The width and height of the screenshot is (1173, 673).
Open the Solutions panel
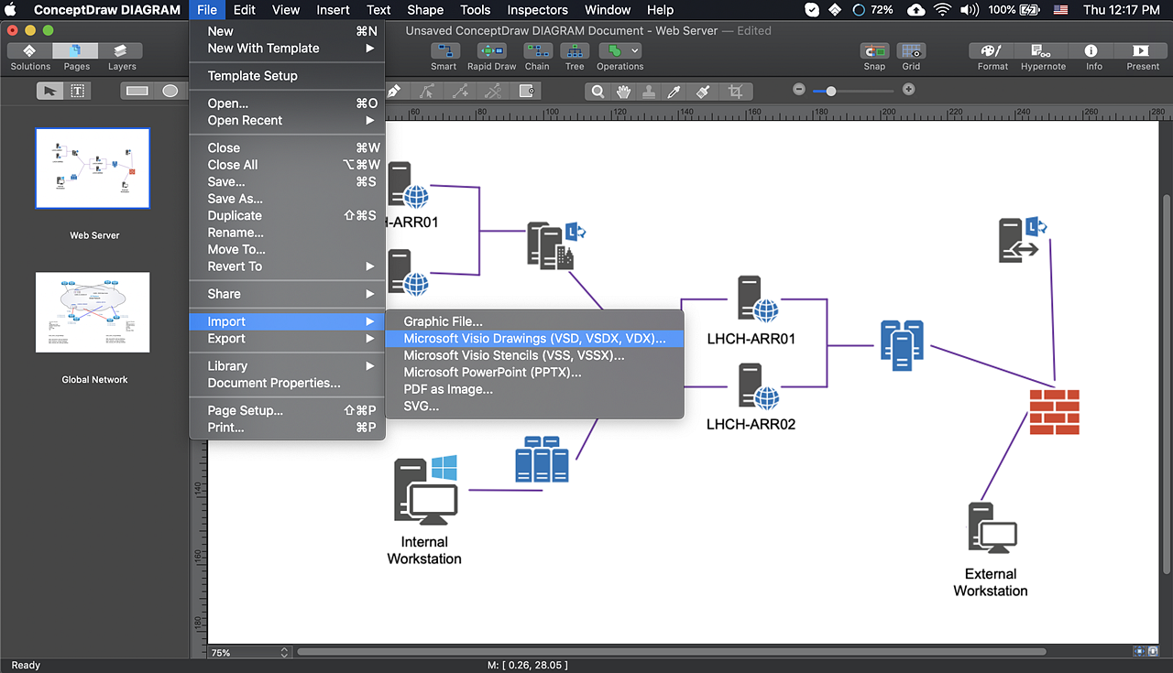[30, 51]
